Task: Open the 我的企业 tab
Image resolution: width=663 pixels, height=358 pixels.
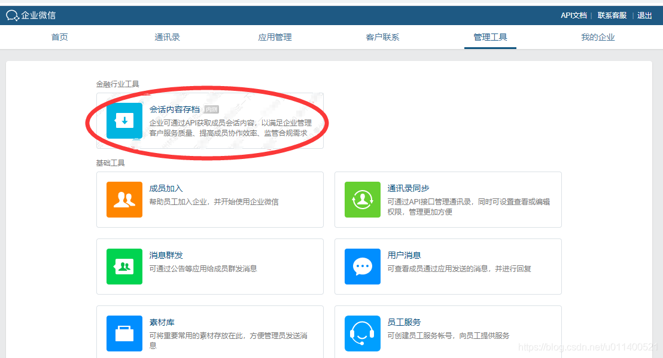Action: pyautogui.click(x=598, y=37)
